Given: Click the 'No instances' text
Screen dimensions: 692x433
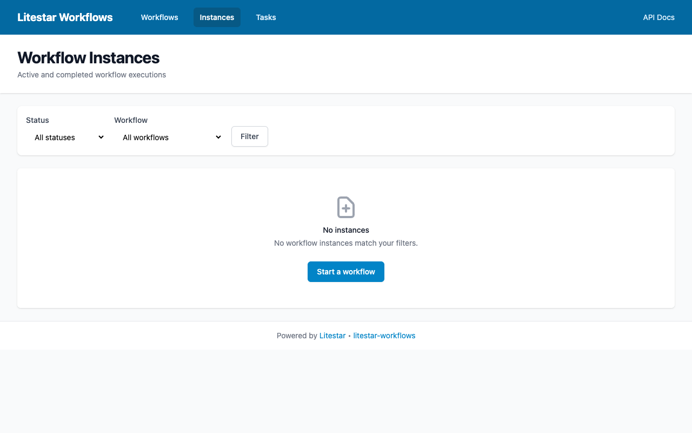Looking at the screenshot, I should pyautogui.click(x=346, y=230).
